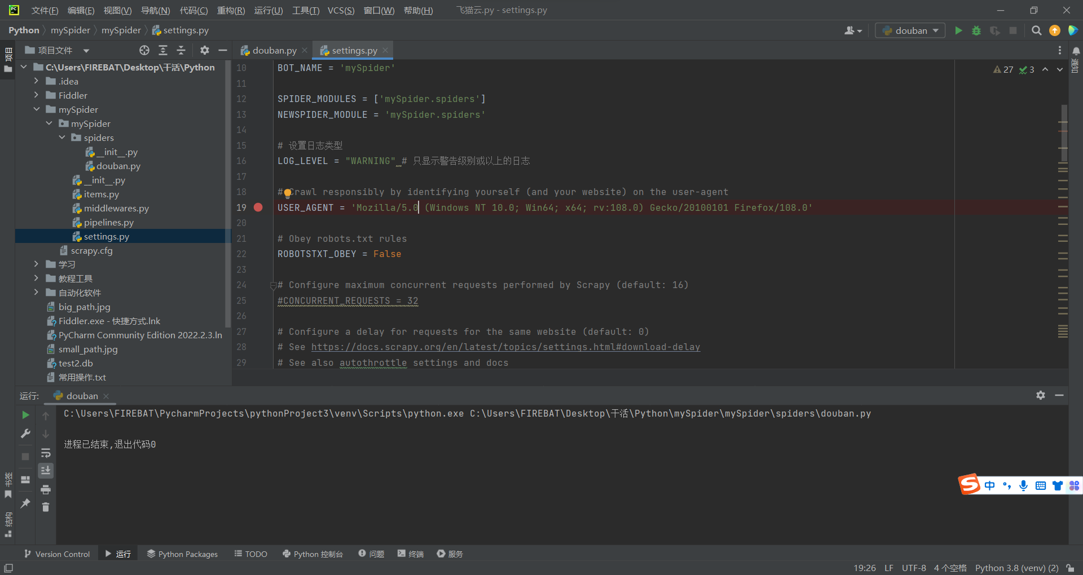The width and height of the screenshot is (1083, 575).
Task: Hide the project tool window
Action: 223,50
